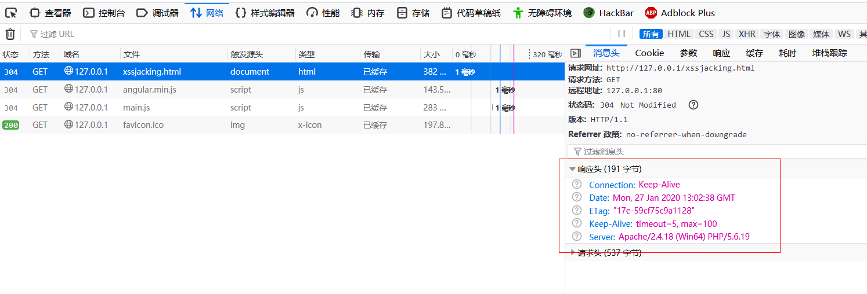Clear network log with trash icon
Viewport: 867px width, 294px height.
click(10, 34)
